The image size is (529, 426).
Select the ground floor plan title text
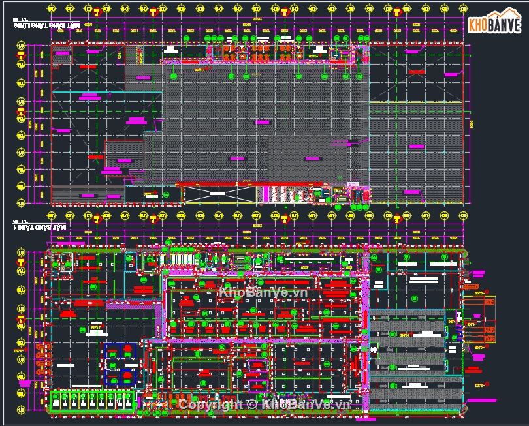tap(40, 228)
